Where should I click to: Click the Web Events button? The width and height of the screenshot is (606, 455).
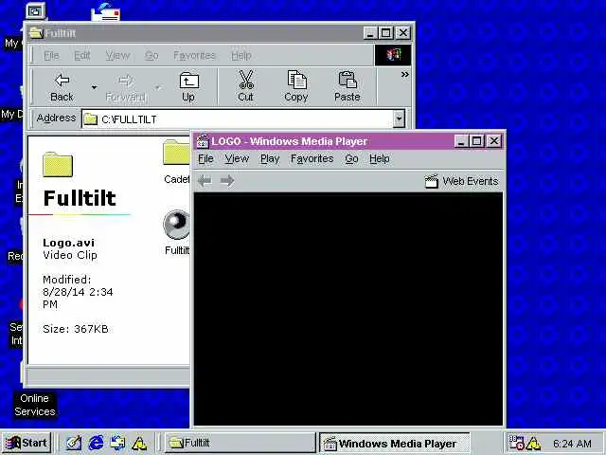pos(461,181)
